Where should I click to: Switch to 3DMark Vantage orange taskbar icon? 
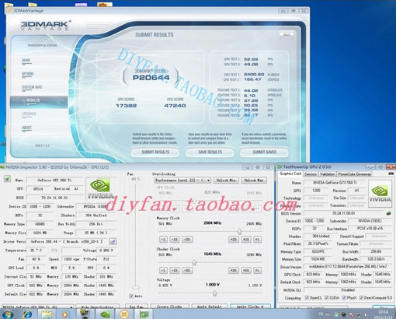[x=124, y=314]
